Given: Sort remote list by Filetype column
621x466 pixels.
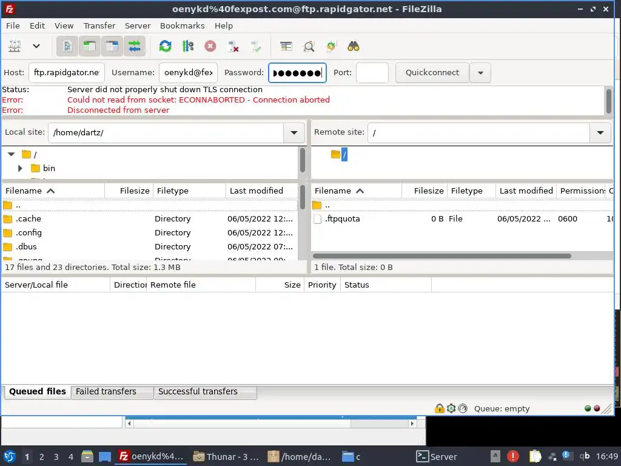Looking at the screenshot, I should pyautogui.click(x=471, y=191).
